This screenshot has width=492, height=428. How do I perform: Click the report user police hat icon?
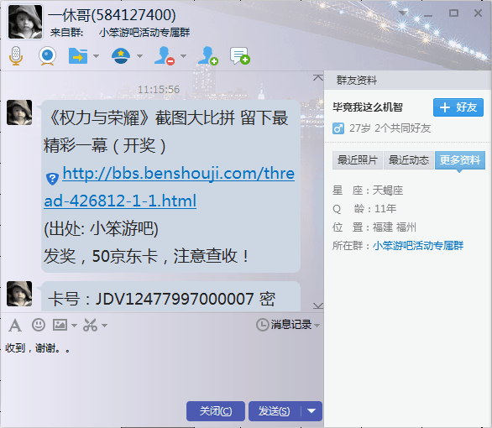tap(121, 56)
